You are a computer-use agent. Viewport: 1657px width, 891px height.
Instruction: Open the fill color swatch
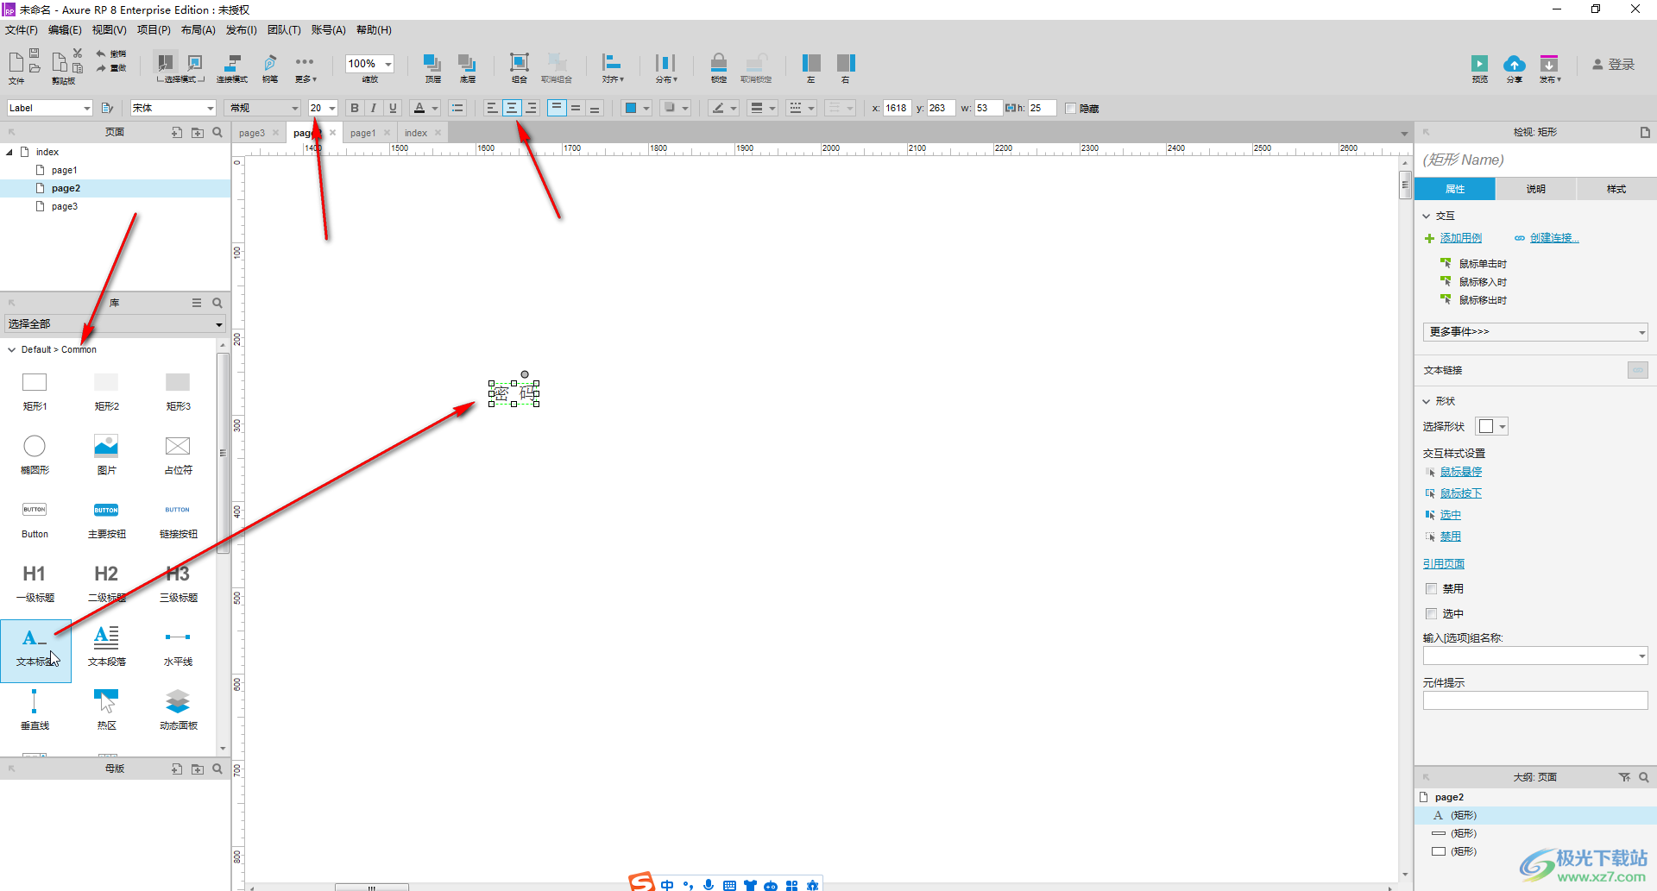[631, 108]
